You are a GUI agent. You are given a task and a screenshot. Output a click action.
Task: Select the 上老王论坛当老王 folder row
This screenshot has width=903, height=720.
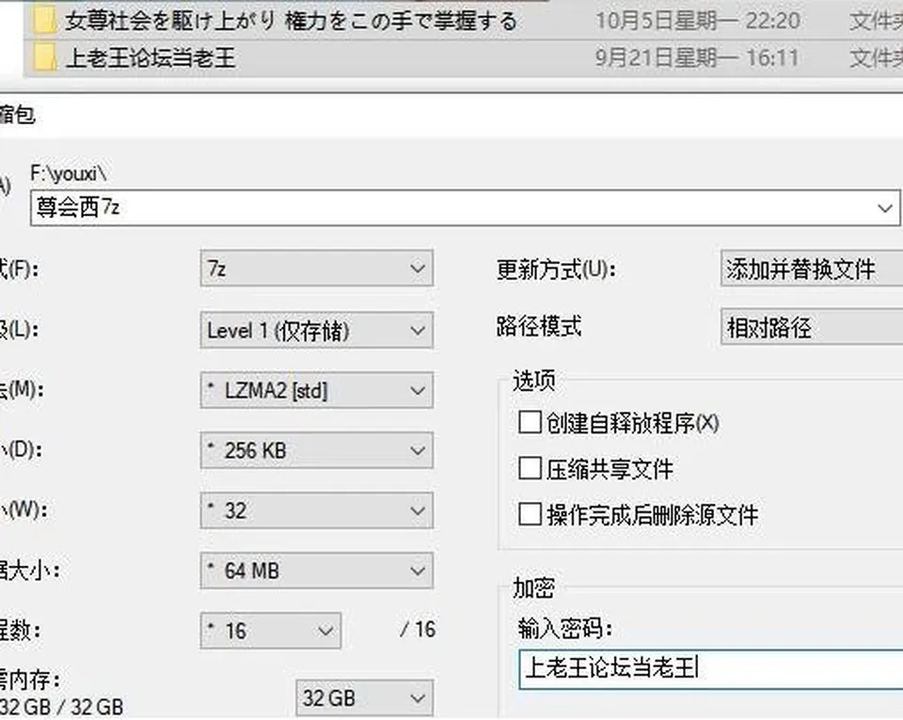(463, 58)
